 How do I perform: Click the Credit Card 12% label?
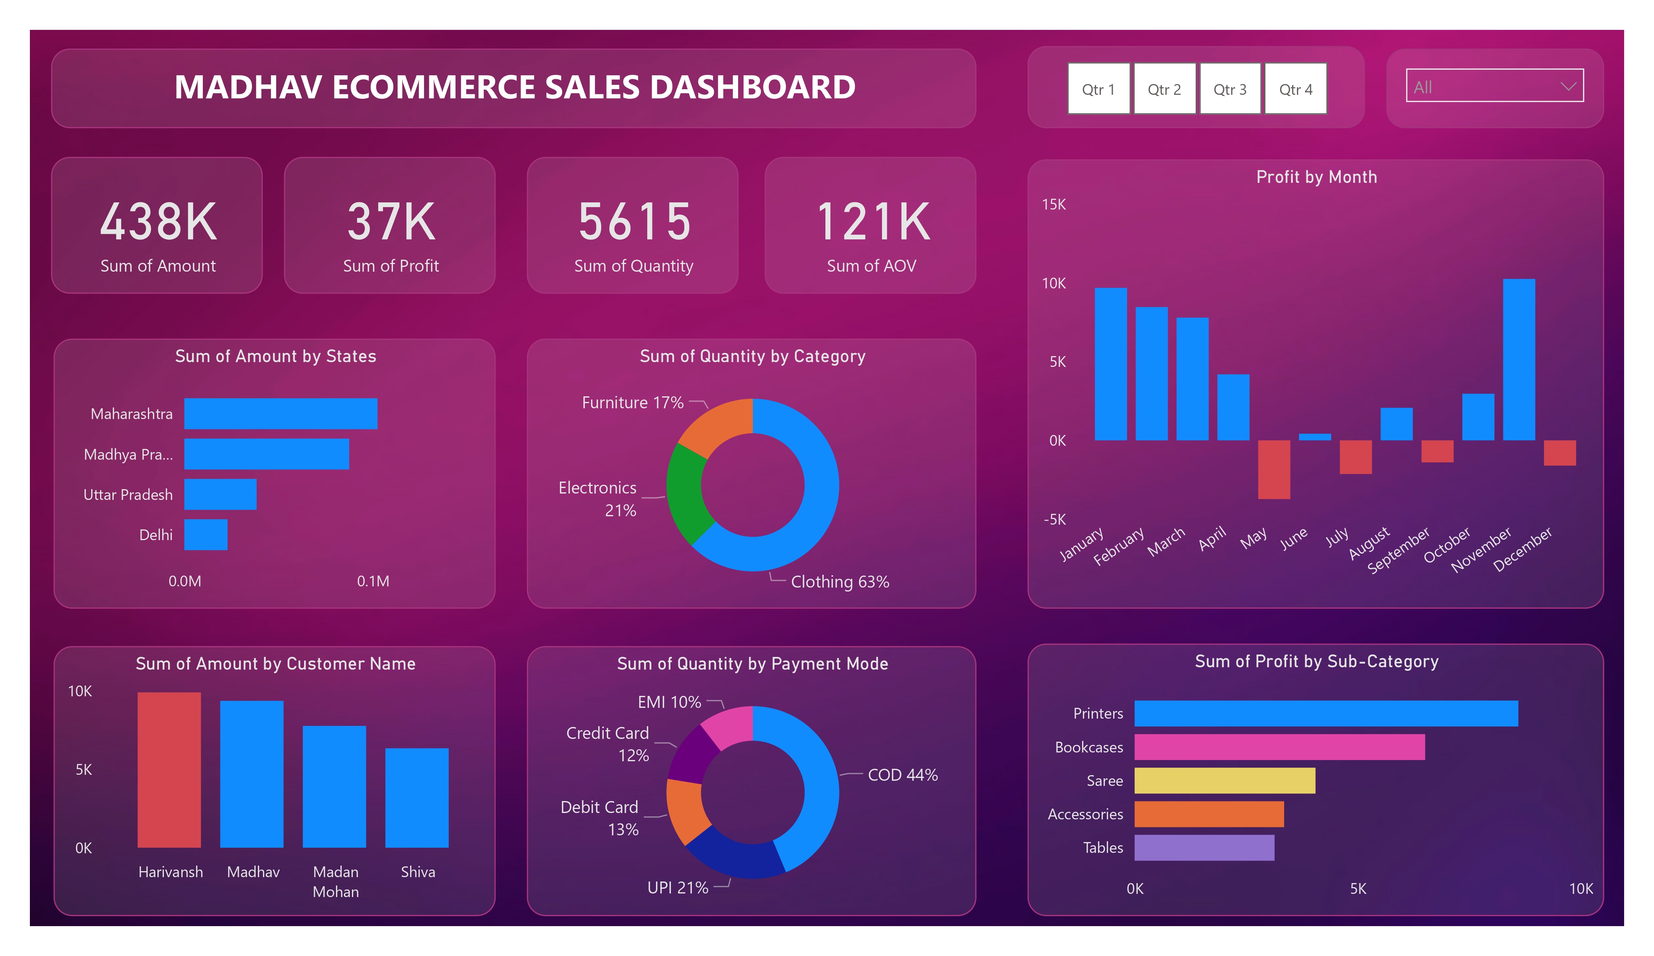pos(608,744)
